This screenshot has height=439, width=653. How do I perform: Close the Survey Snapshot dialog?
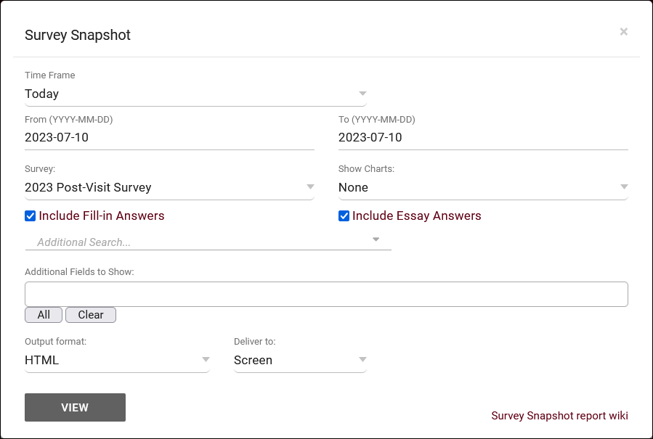click(623, 32)
